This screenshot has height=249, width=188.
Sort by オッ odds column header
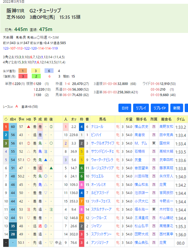(74, 119)
